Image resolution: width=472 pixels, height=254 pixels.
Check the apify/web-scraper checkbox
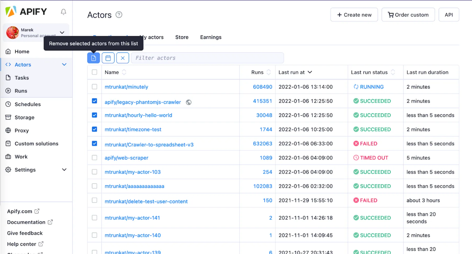94,158
